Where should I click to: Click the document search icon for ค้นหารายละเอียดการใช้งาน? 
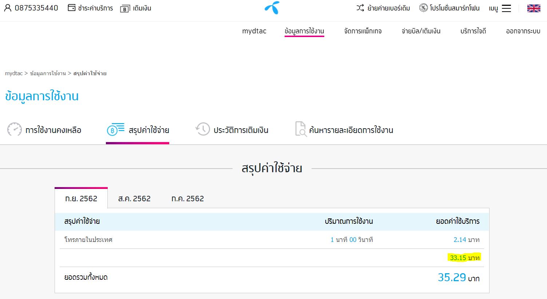click(x=301, y=129)
